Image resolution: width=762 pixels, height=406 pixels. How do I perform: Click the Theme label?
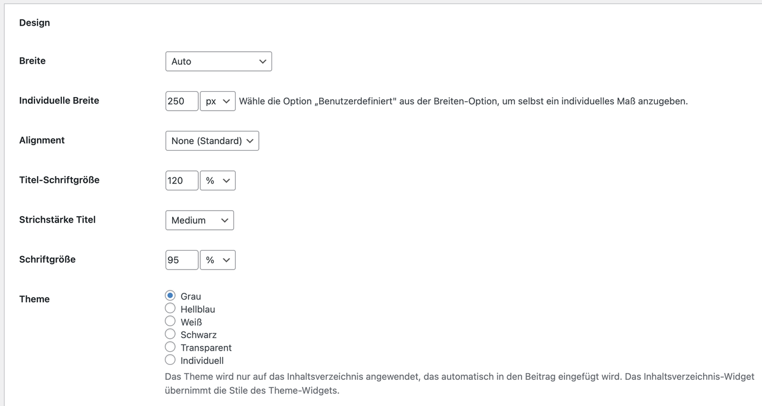(x=34, y=299)
